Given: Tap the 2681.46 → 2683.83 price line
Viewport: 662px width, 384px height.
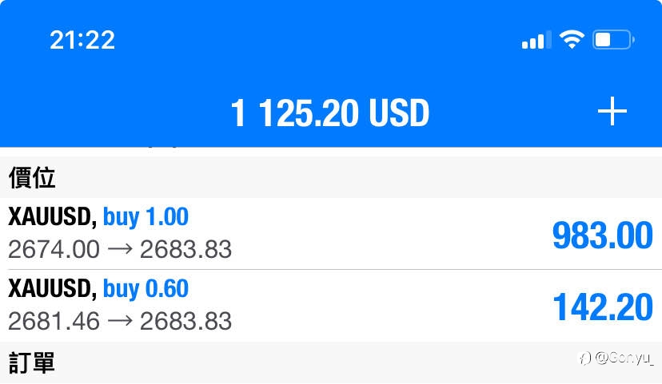Looking at the screenshot, I should coord(120,321).
